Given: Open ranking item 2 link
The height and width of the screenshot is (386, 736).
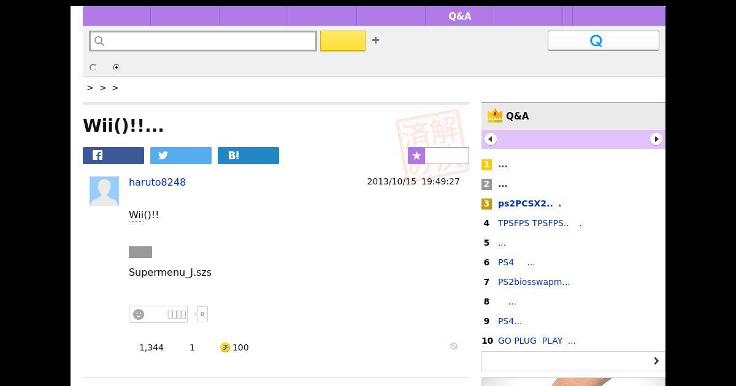Looking at the screenshot, I should [x=503, y=184].
